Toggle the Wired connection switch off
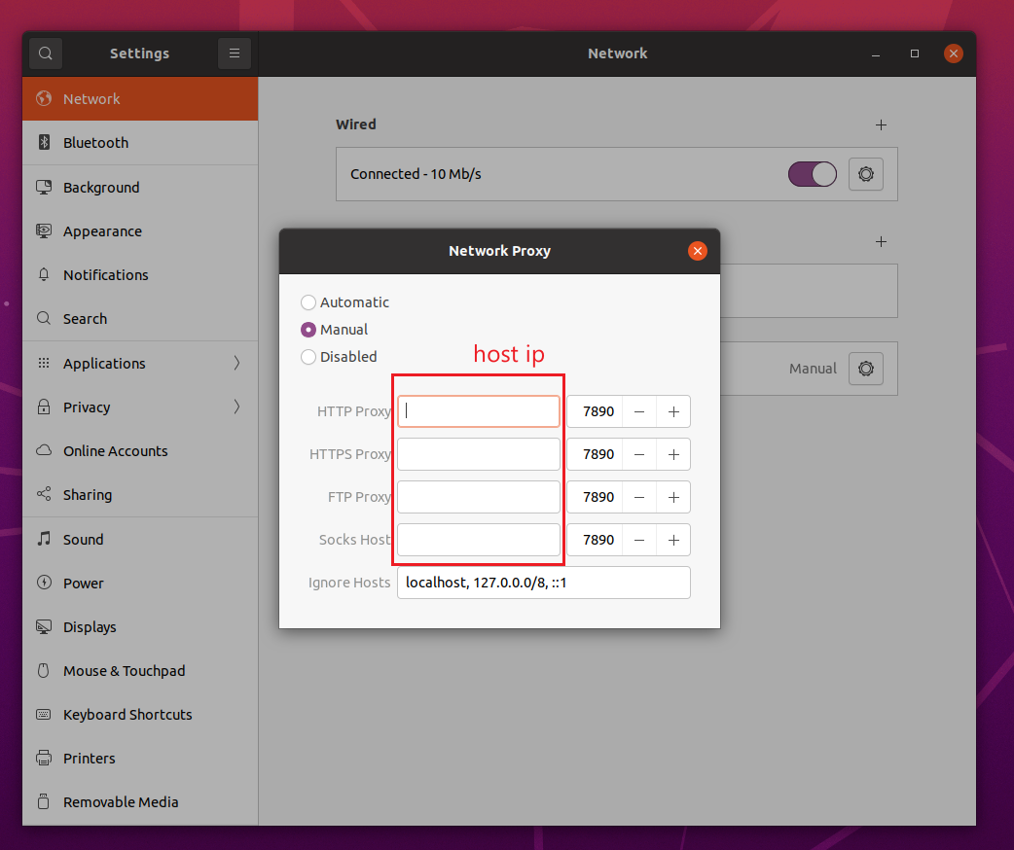The image size is (1014, 850). click(x=812, y=174)
